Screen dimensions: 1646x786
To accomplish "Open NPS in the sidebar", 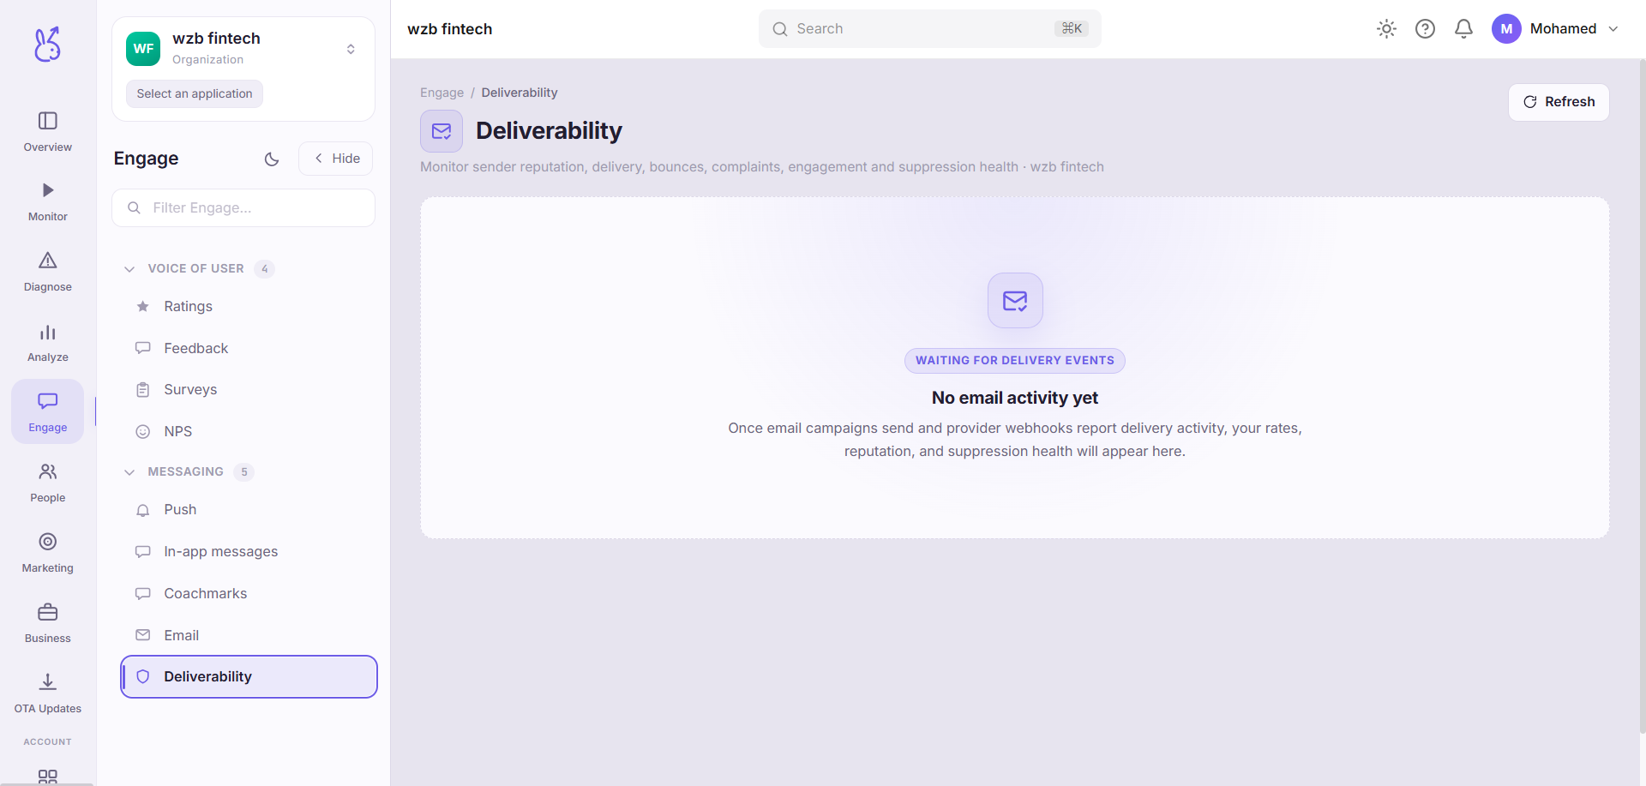I will (x=249, y=432).
